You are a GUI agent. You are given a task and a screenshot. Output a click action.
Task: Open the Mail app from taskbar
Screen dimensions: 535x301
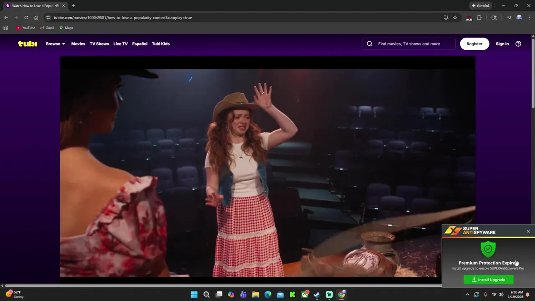280,295
